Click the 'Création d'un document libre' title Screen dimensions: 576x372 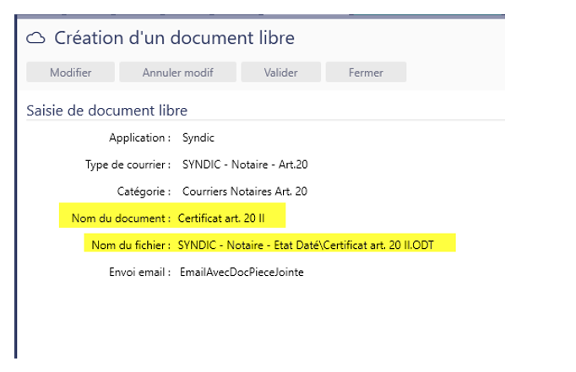(174, 38)
